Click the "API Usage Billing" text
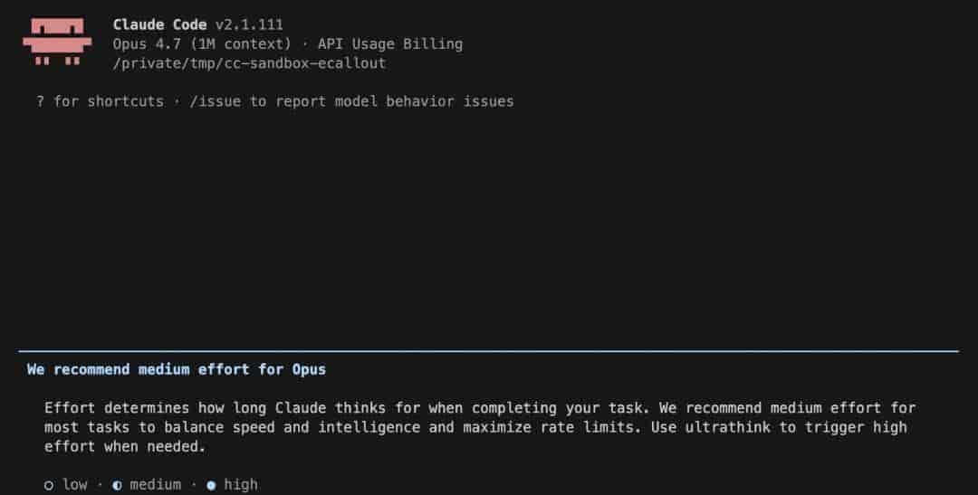 click(x=389, y=43)
